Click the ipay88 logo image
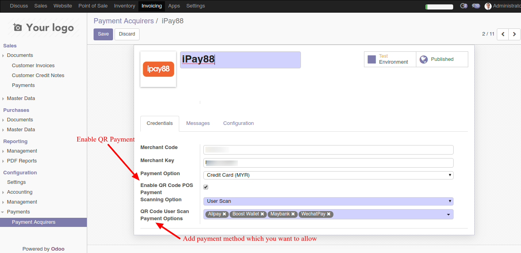This screenshot has width=521, height=253. [x=158, y=69]
